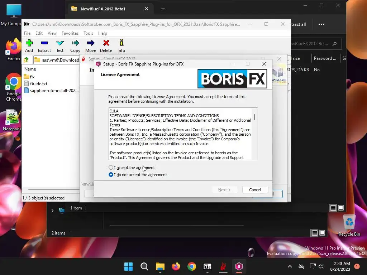Click the Extract all button in Explorer
This screenshot has height=275, width=367.
299,24
